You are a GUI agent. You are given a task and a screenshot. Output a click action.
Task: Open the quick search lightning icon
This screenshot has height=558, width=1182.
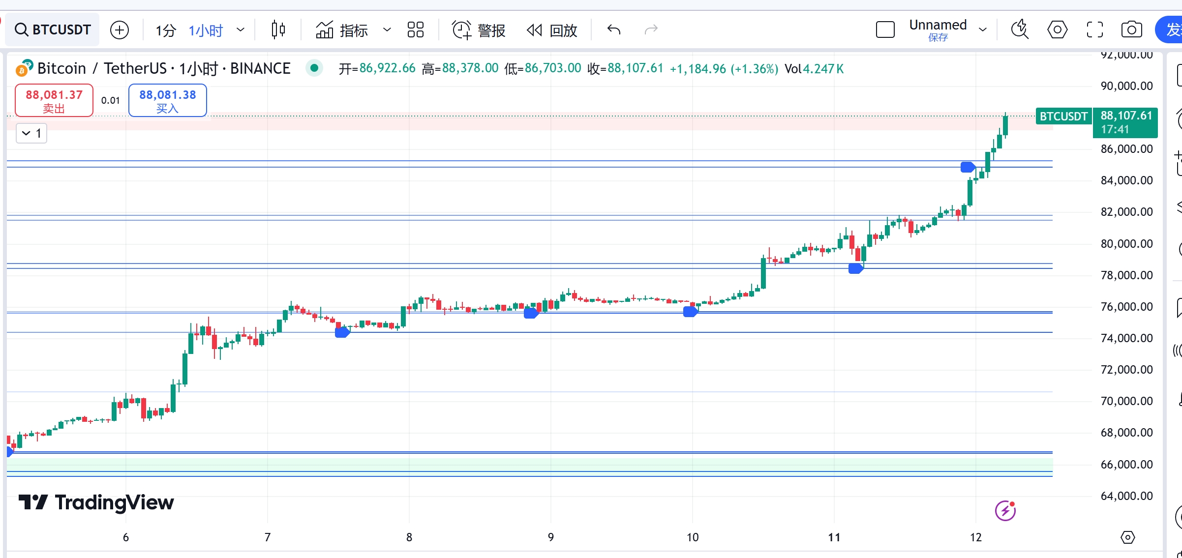click(1020, 29)
